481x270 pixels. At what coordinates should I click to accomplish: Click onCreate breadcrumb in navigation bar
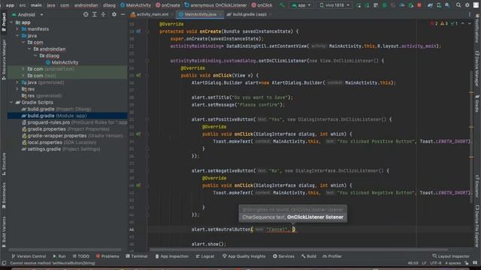pyautogui.click(x=168, y=5)
